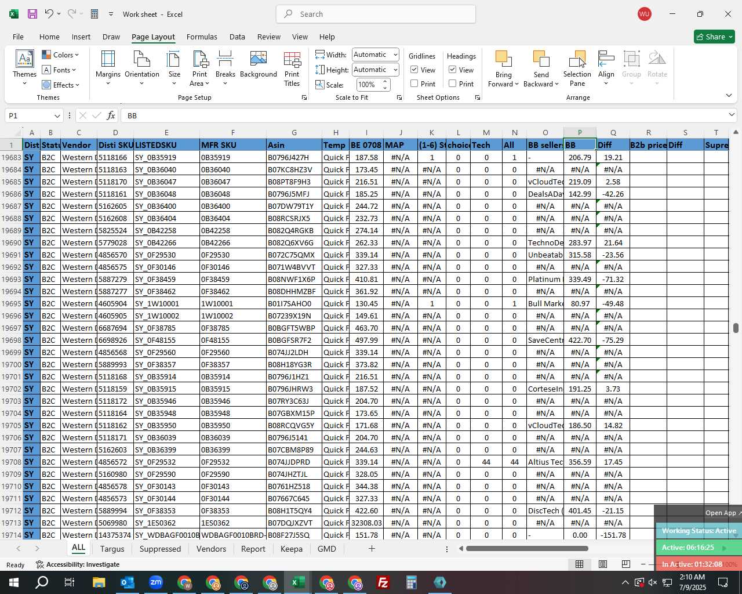Open page Orientation options
Viewport: 742px width, 594px height.
(x=142, y=68)
